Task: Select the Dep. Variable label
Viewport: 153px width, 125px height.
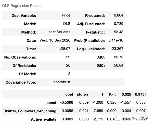Action: tap(24, 15)
